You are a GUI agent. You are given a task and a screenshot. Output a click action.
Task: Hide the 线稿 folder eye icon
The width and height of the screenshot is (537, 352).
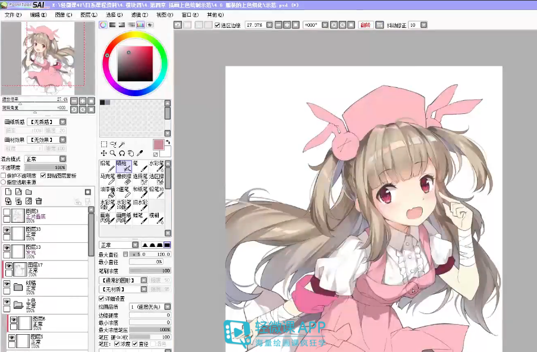(7, 284)
